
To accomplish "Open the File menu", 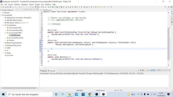I will tap(2, 4).
